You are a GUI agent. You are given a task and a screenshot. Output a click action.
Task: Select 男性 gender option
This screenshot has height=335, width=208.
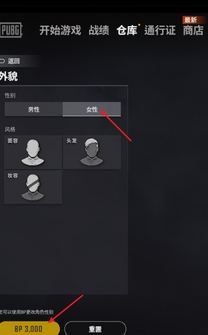33,109
